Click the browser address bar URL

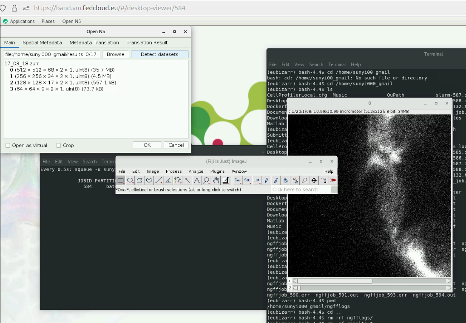109,8
